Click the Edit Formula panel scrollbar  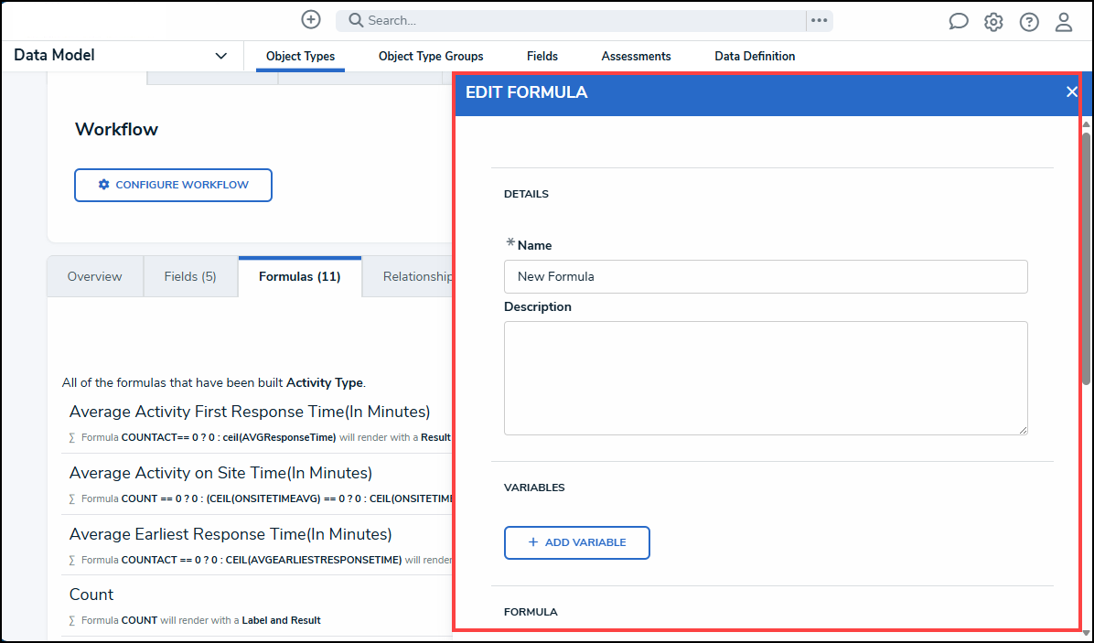pyautogui.click(x=1086, y=256)
